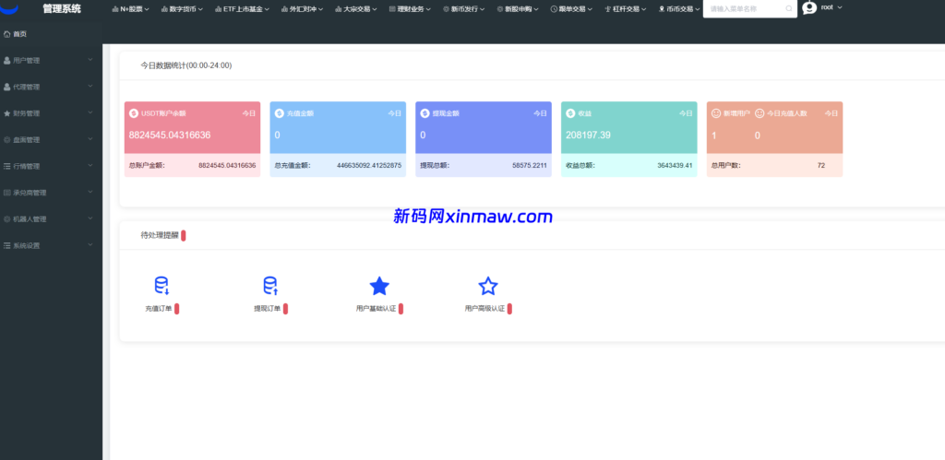Screen dimensions: 945x460
Task: Click the dollar icon on 收益 card
Action: pos(570,113)
